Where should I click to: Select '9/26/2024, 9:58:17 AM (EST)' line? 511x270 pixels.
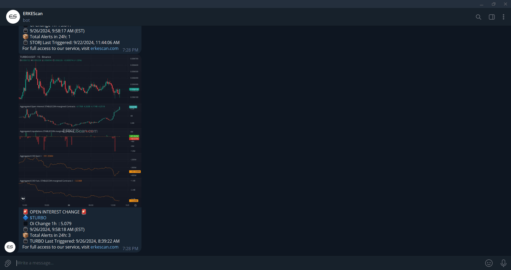pos(57,31)
